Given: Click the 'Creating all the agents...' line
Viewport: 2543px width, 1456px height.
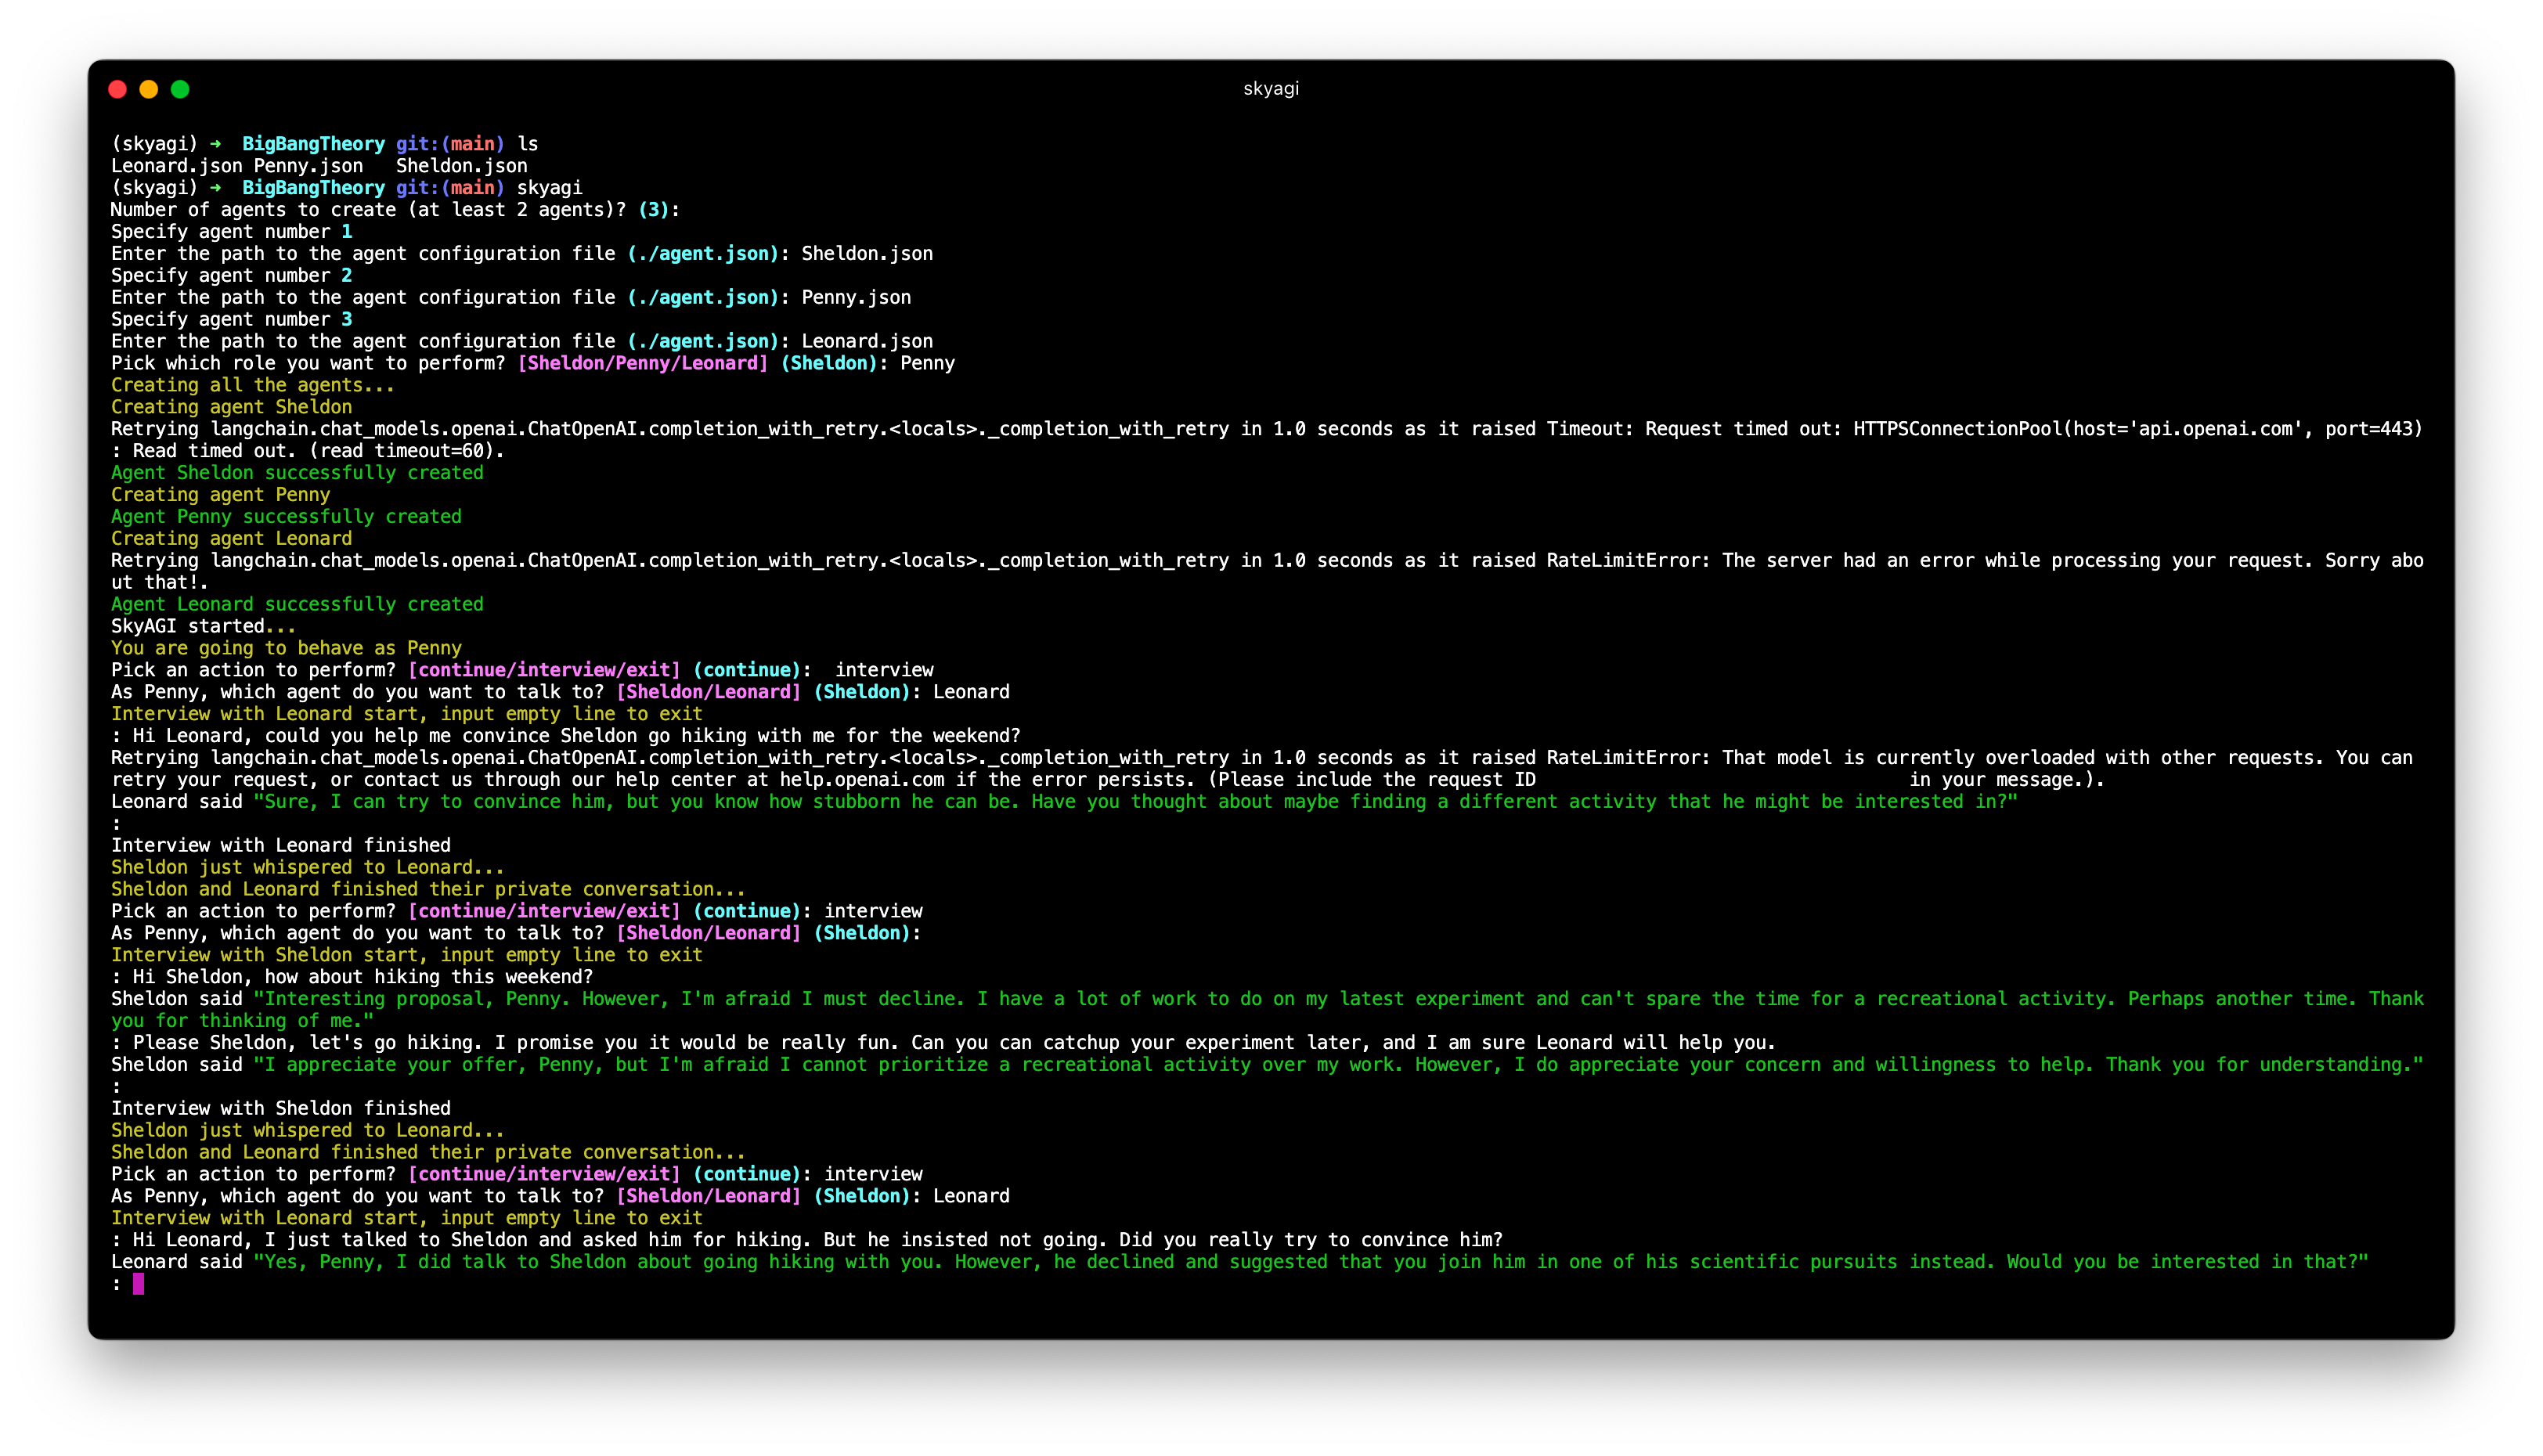Looking at the screenshot, I should [x=252, y=385].
